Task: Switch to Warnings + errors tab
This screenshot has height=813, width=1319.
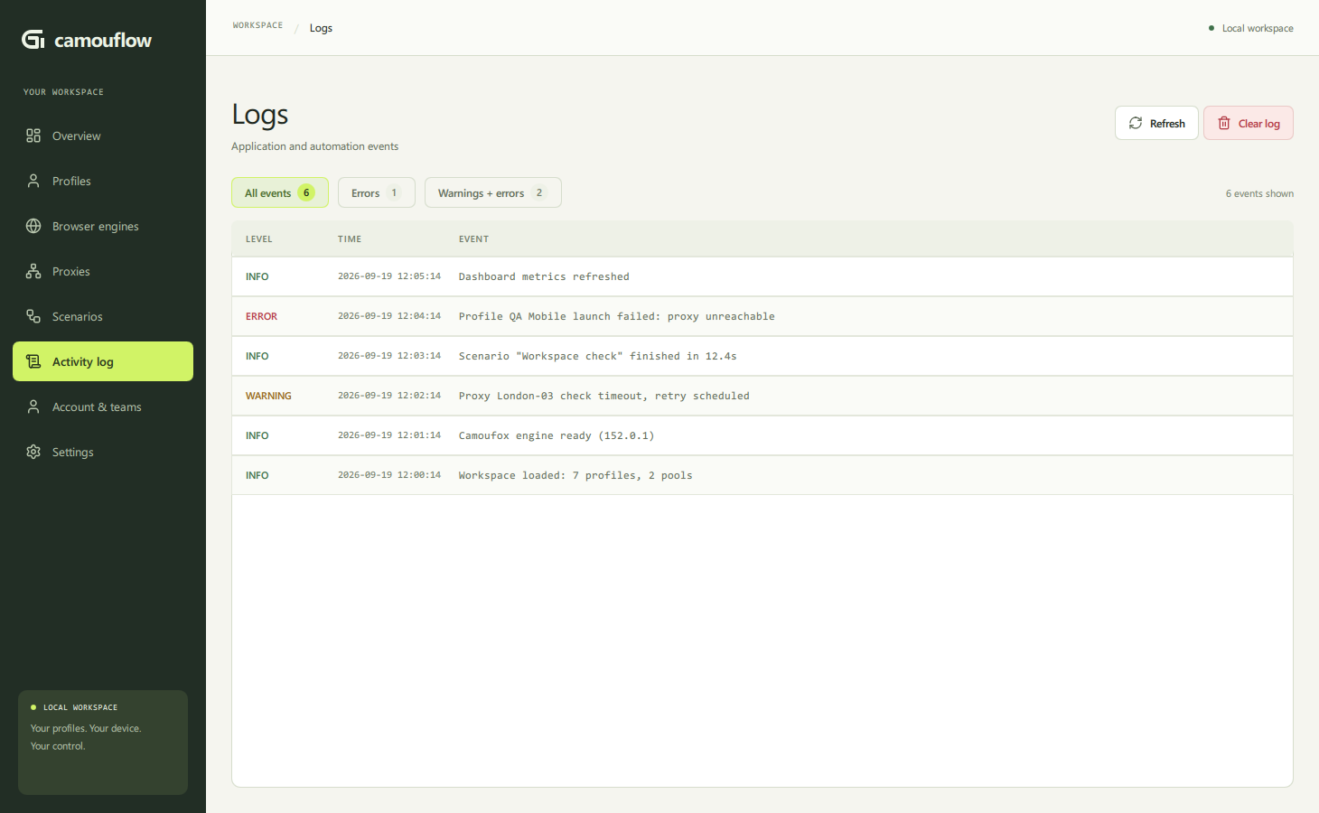Action: [493, 192]
